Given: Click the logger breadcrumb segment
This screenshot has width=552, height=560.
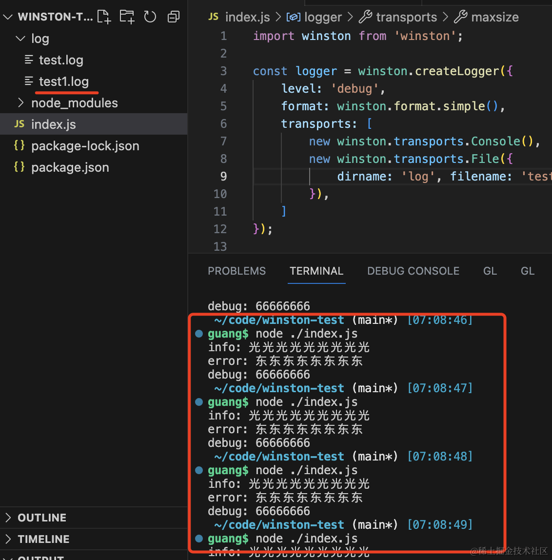Looking at the screenshot, I should coord(322,18).
